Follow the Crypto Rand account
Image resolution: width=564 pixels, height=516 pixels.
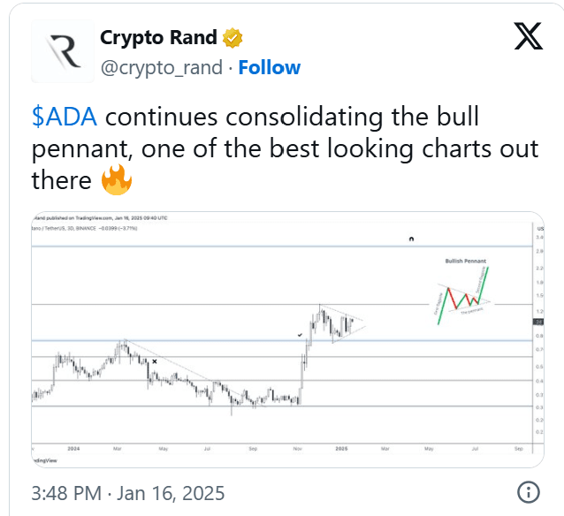pyautogui.click(x=269, y=68)
